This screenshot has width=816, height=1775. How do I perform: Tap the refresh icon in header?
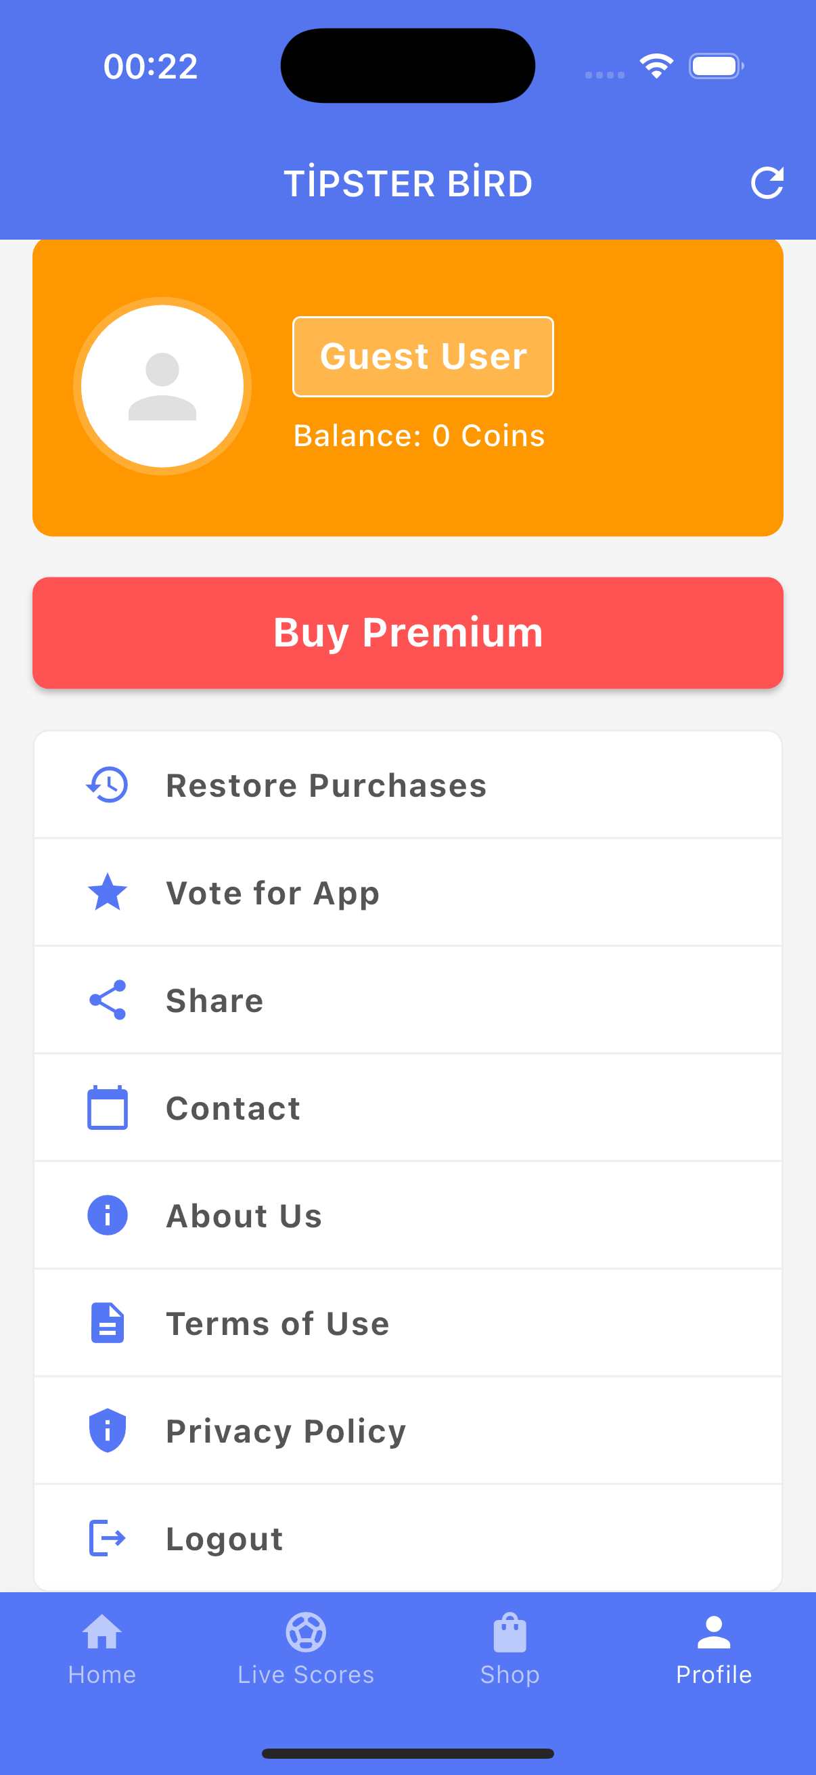[x=767, y=183]
